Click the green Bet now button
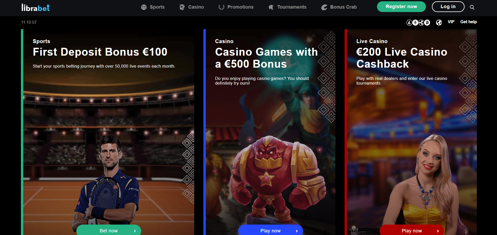 [109, 230]
